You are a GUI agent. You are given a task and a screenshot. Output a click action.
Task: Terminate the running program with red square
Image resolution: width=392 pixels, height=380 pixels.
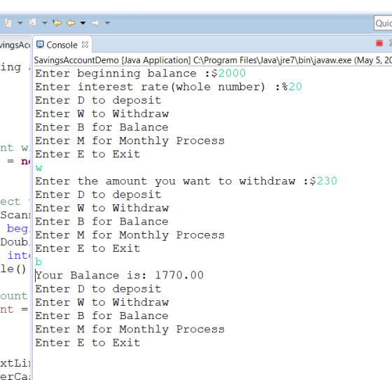(x=379, y=43)
